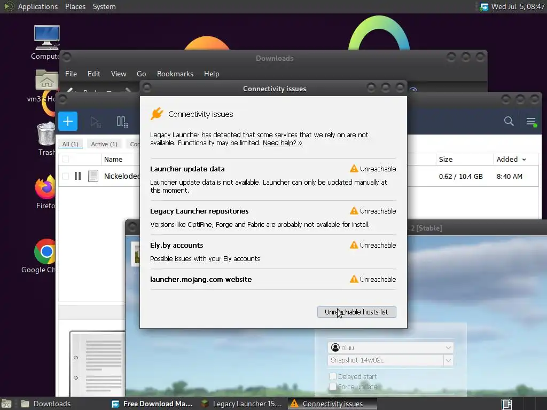Select the All (1) downloads tab
The height and width of the screenshot is (410, 547).
click(71, 144)
